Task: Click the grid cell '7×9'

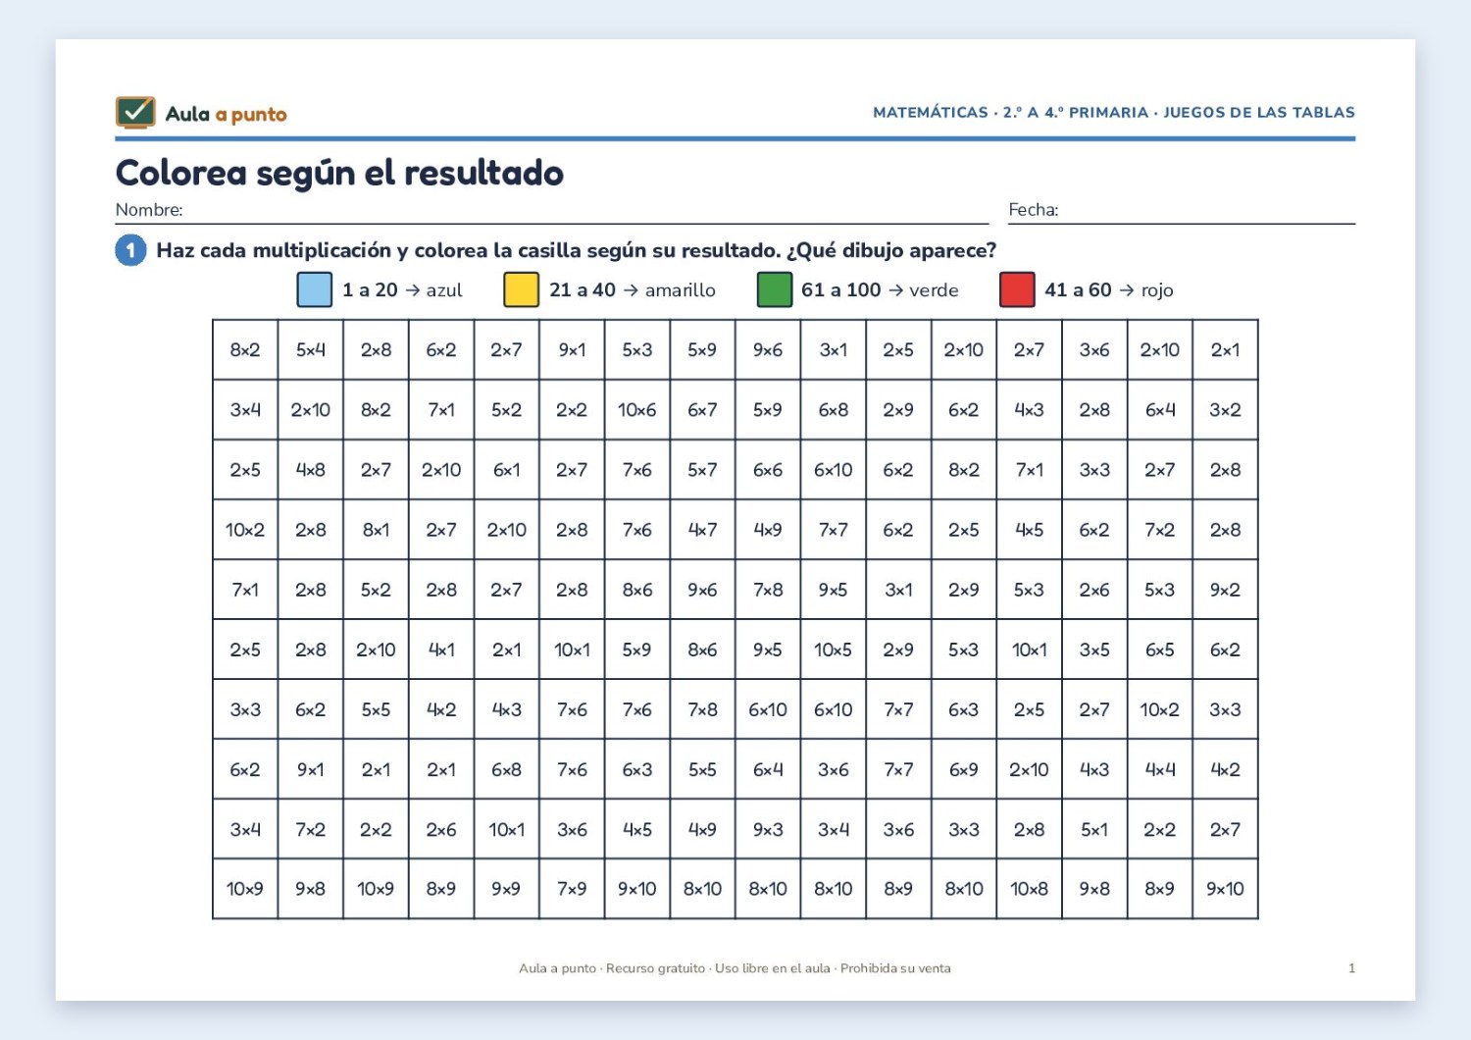Action: pyautogui.click(x=572, y=889)
